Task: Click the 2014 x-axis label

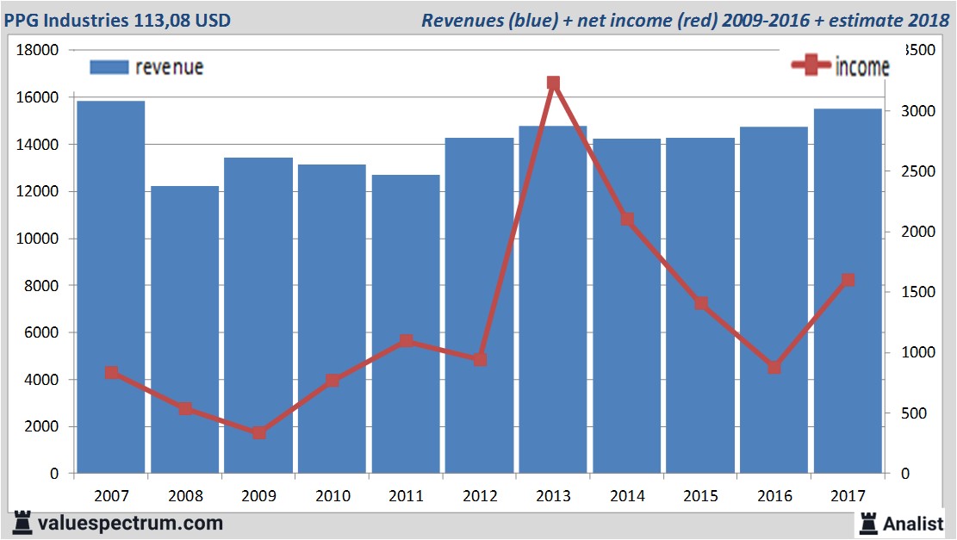Action: (x=627, y=495)
